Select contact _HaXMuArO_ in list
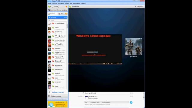Image resolution: width=192 pixels, height=108 pixels. (x=57, y=32)
